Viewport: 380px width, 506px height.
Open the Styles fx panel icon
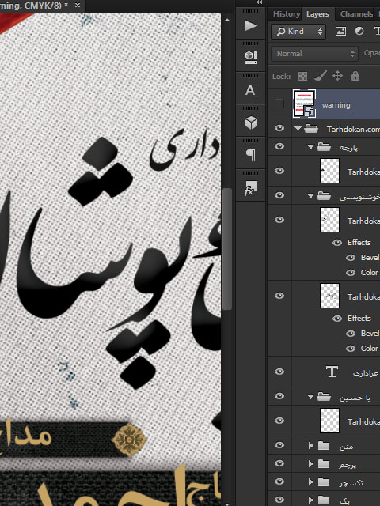click(x=251, y=188)
